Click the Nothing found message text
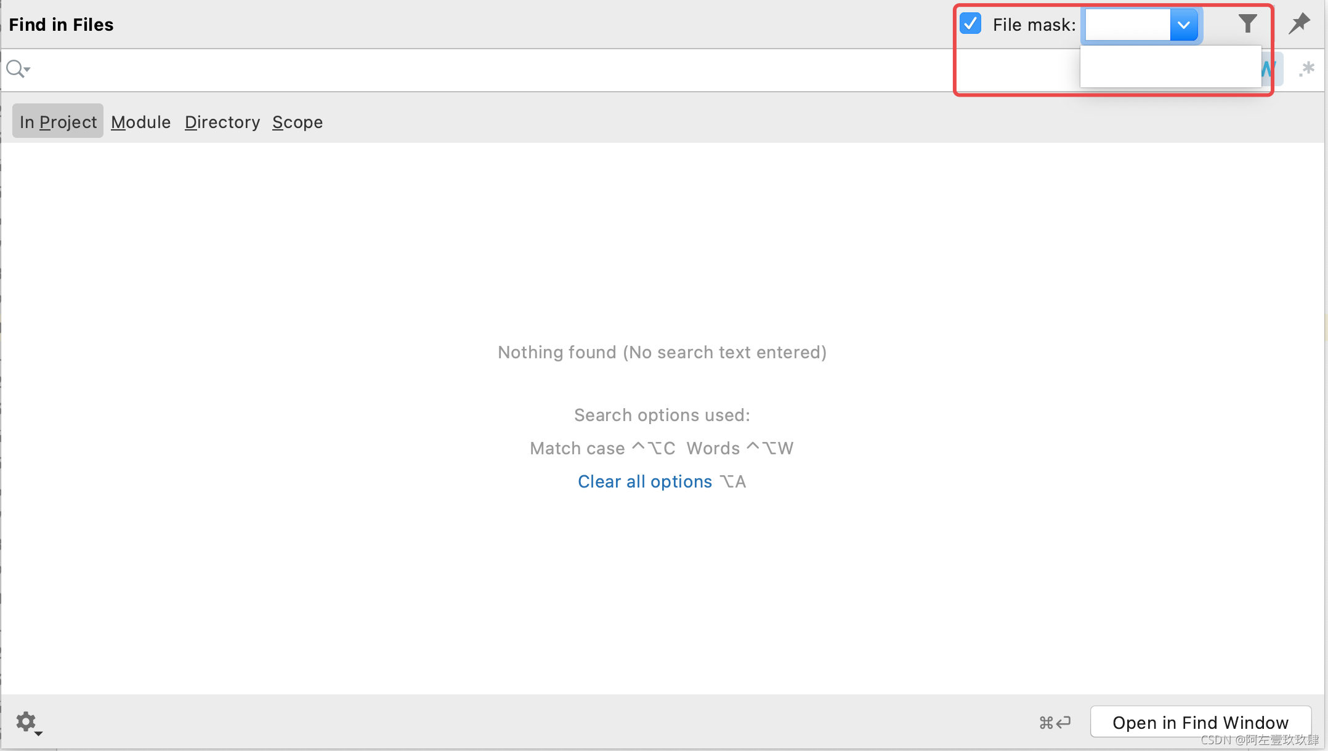The height and width of the screenshot is (751, 1328). (x=662, y=352)
